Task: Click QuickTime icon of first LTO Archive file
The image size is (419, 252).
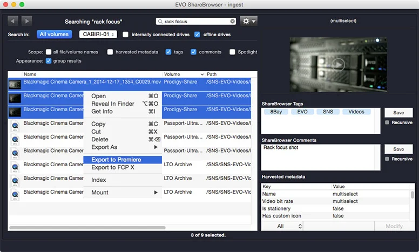Action: point(15,167)
